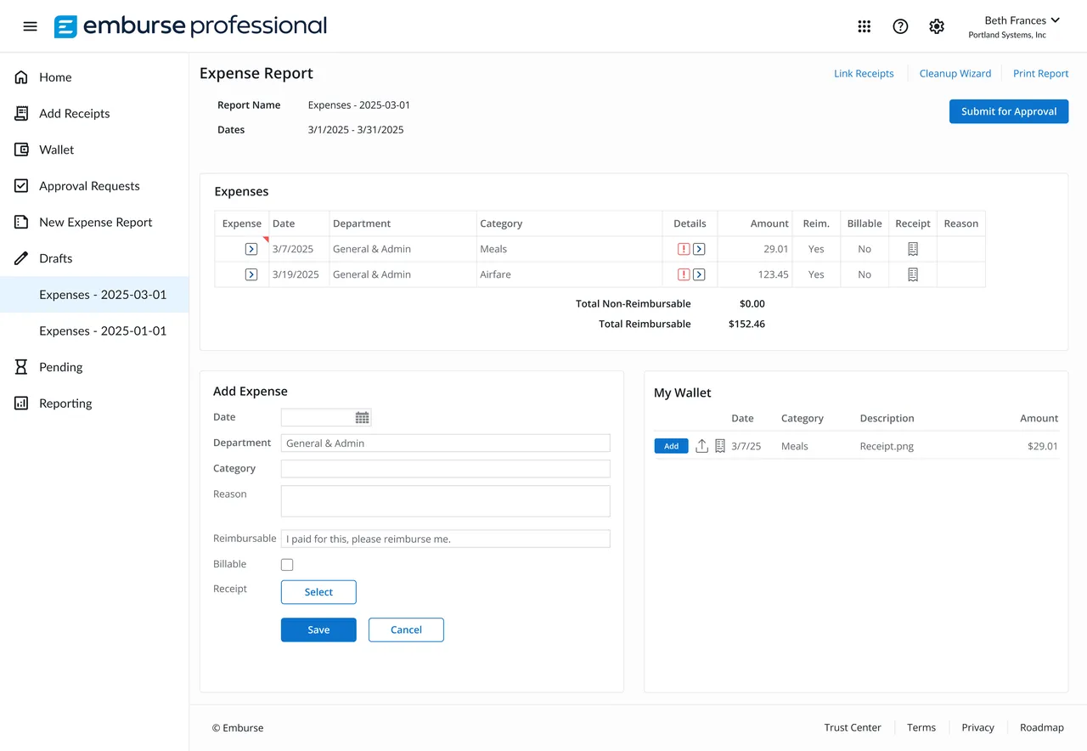Open Wallet in sidebar
Image resolution: width=1087 pixels, height=751 pixels.
coord(57,150)
